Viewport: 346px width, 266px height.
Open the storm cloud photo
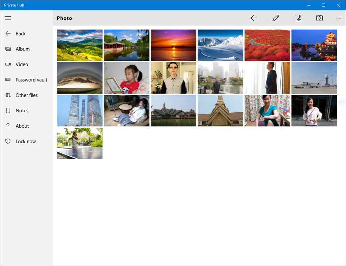click(x=80, y=78)
